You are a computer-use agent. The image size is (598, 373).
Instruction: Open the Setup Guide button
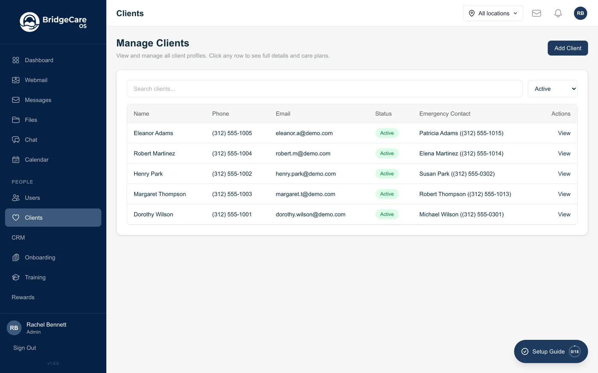(551, 352)
